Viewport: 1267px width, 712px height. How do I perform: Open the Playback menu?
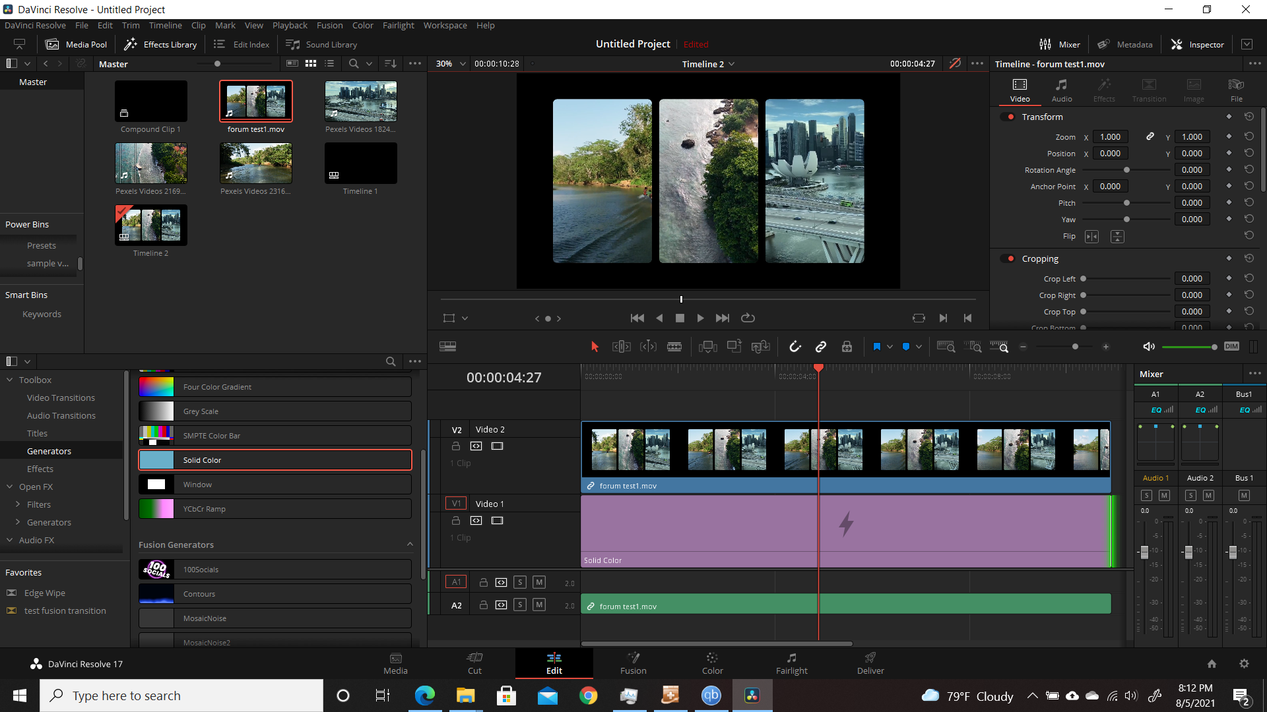[x=290, y=25]
